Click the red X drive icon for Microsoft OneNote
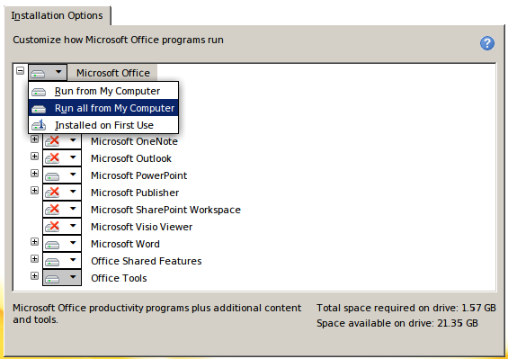 52,141
